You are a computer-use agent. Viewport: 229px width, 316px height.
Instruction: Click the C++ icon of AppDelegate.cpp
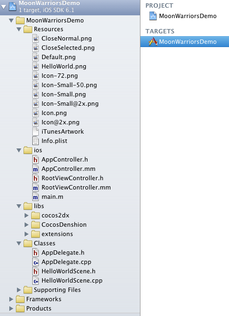[36, 262]
